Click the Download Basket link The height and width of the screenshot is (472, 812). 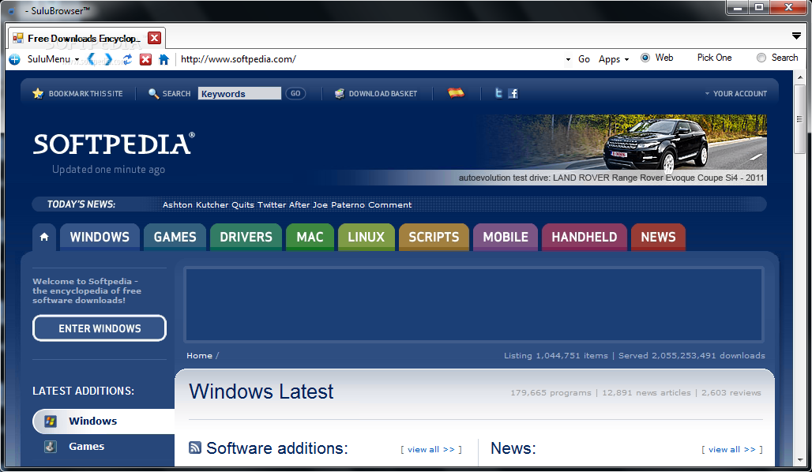[x=382, y=94]
